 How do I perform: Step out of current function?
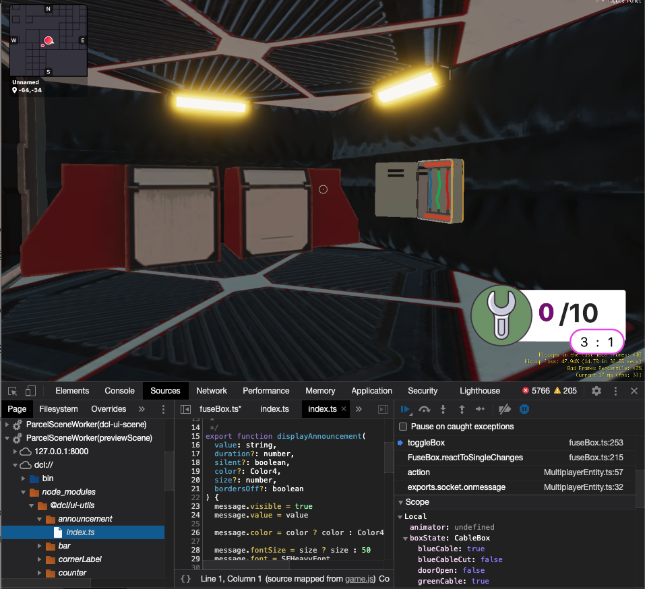(462, 409)
